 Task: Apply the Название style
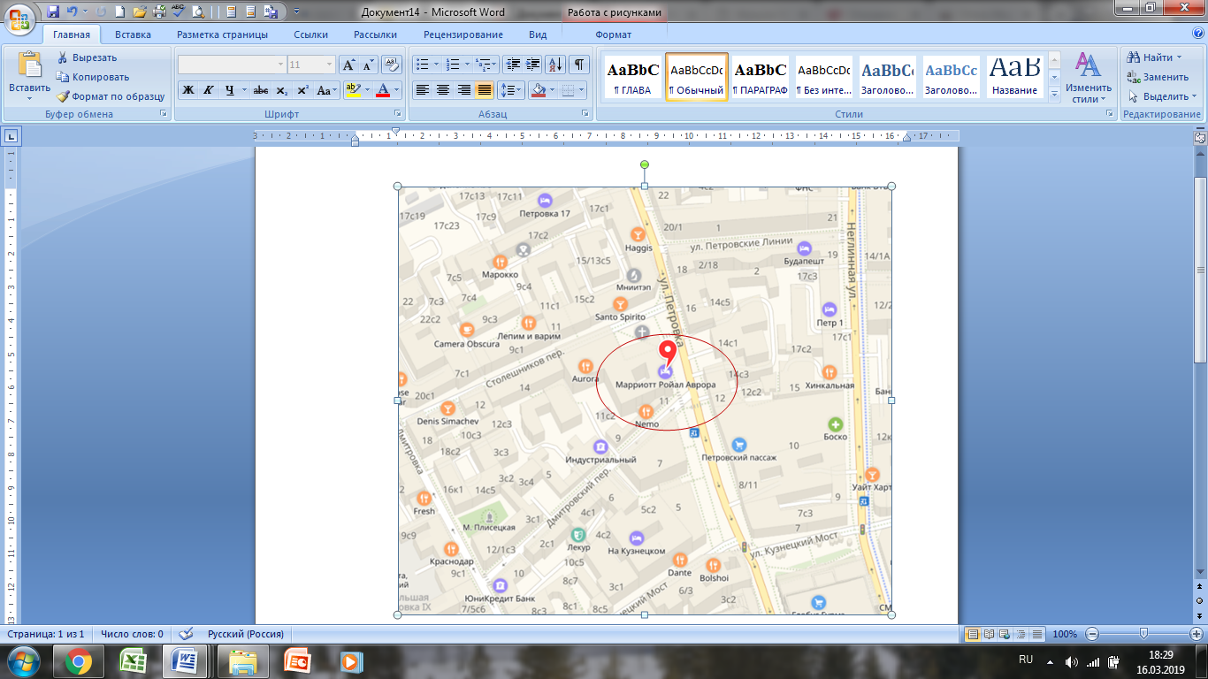1014,77
